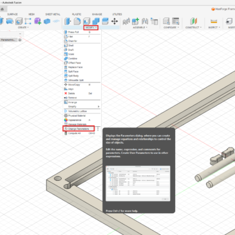
Task: Click the As-built Joint icon in Assemble
Action: tap(145, 21)
